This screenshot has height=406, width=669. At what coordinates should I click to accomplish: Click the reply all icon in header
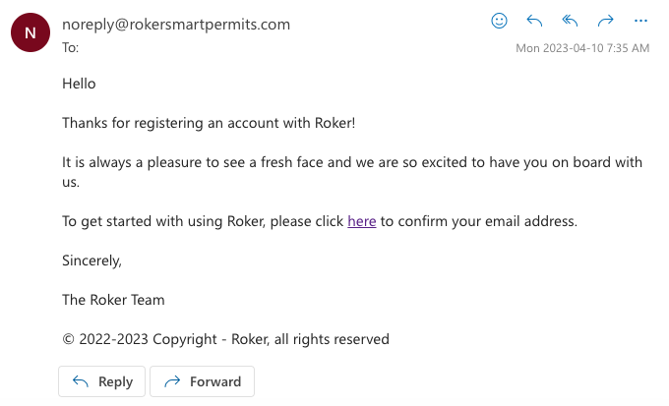point(570,21)
